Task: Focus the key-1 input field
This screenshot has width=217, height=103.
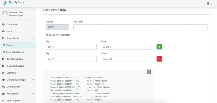Action: click(71, 47)
